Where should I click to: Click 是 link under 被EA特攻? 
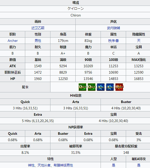(x=139, y=165)
